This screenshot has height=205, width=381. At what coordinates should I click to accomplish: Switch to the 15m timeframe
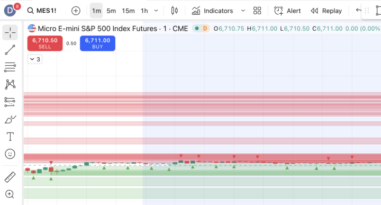[128, 11]
